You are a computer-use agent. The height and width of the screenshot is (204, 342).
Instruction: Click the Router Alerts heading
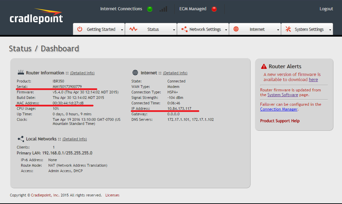click(x=285, y=66)
